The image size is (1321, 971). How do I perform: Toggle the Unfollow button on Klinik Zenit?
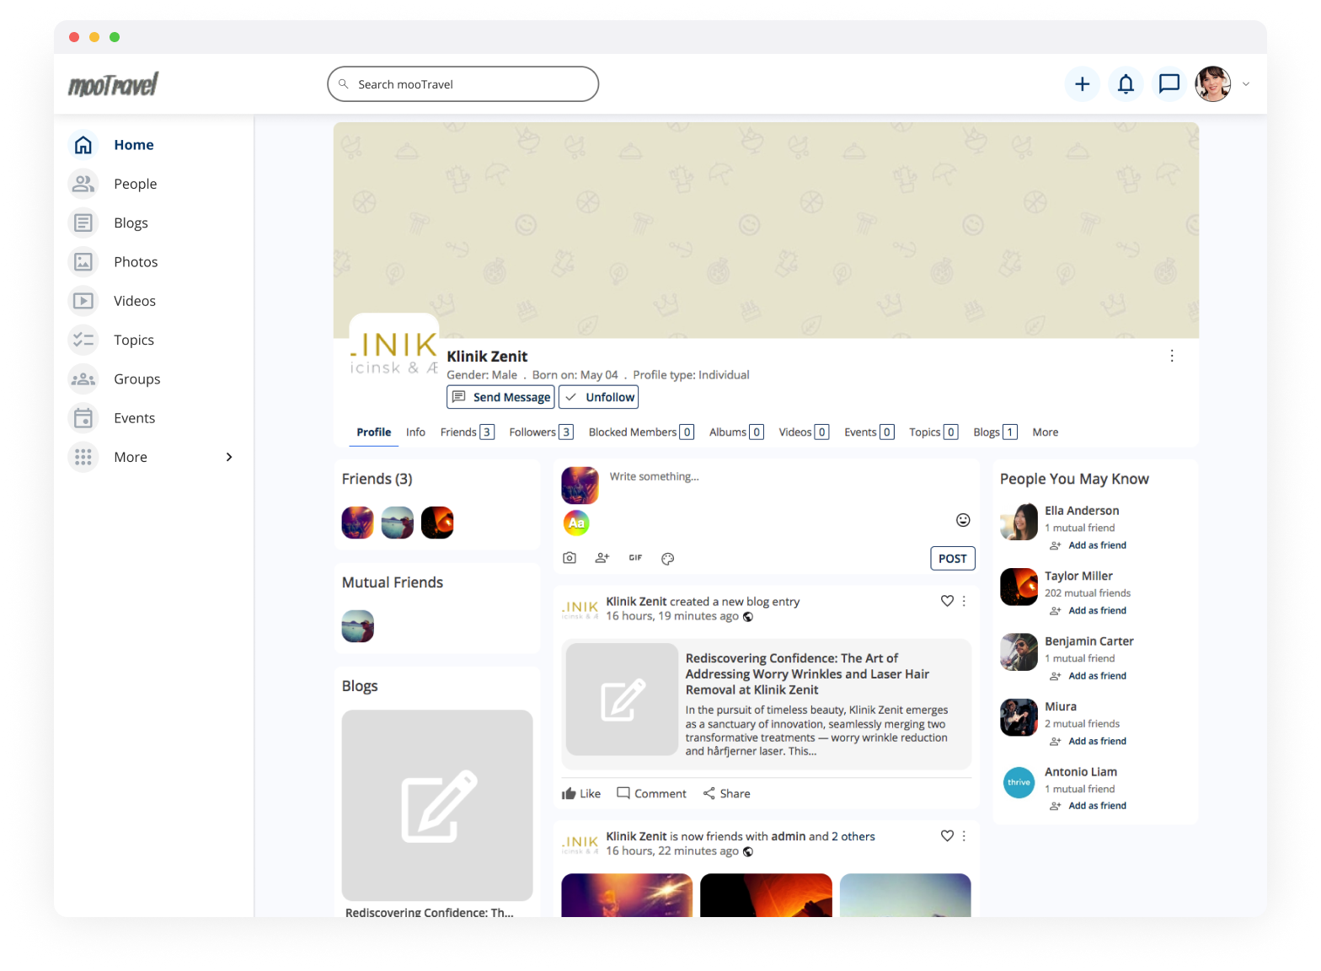click(599, 397)
